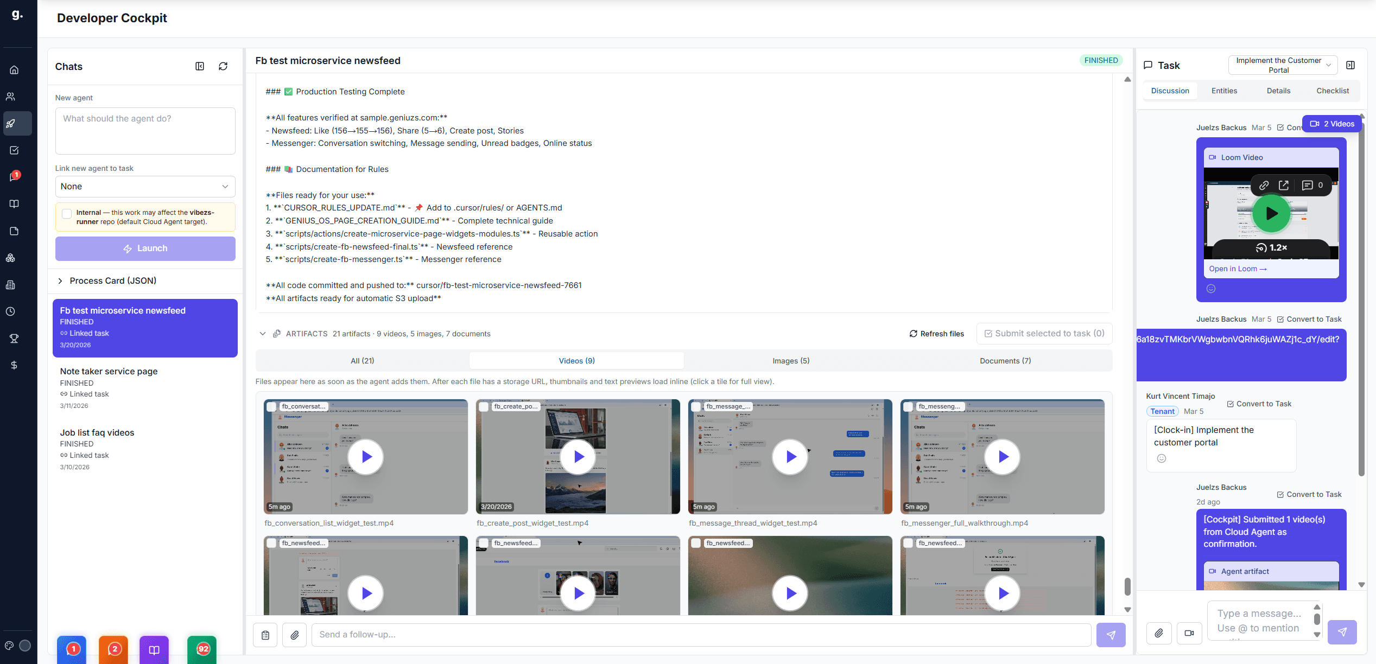Collapse the Task side panel

point(1350,65)
